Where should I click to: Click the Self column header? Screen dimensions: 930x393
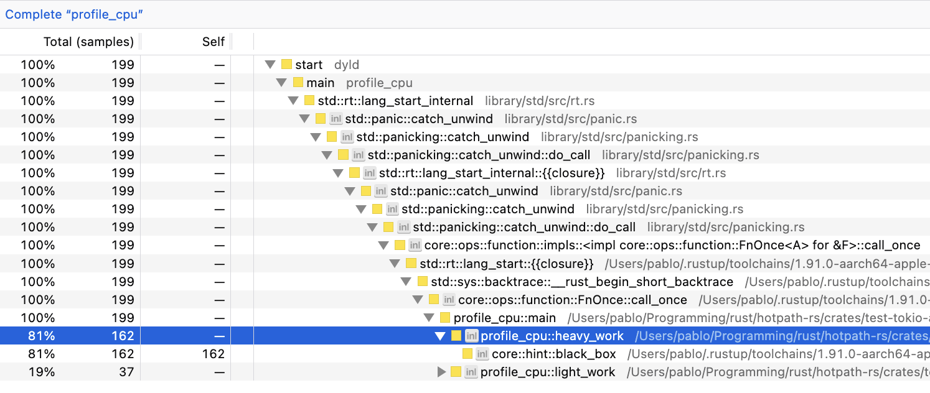tap(213, 41)
